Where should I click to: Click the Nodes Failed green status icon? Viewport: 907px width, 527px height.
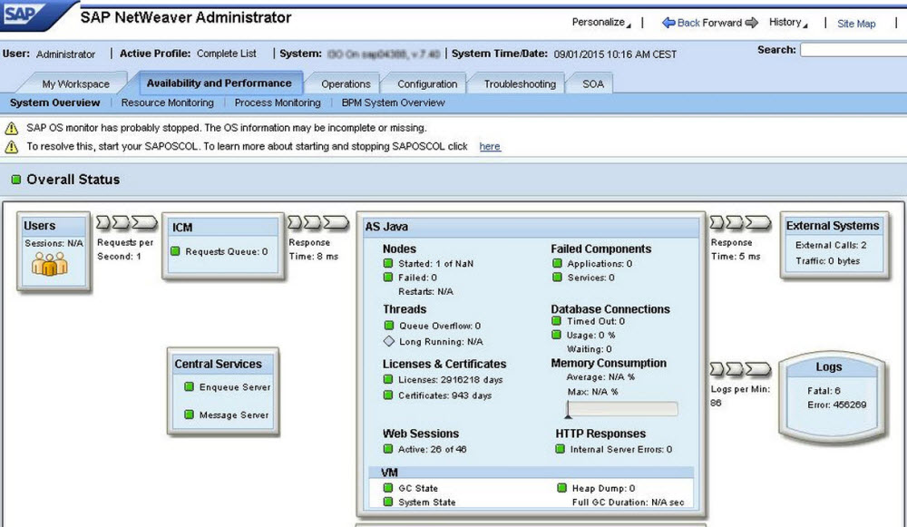tap(388, 277)
